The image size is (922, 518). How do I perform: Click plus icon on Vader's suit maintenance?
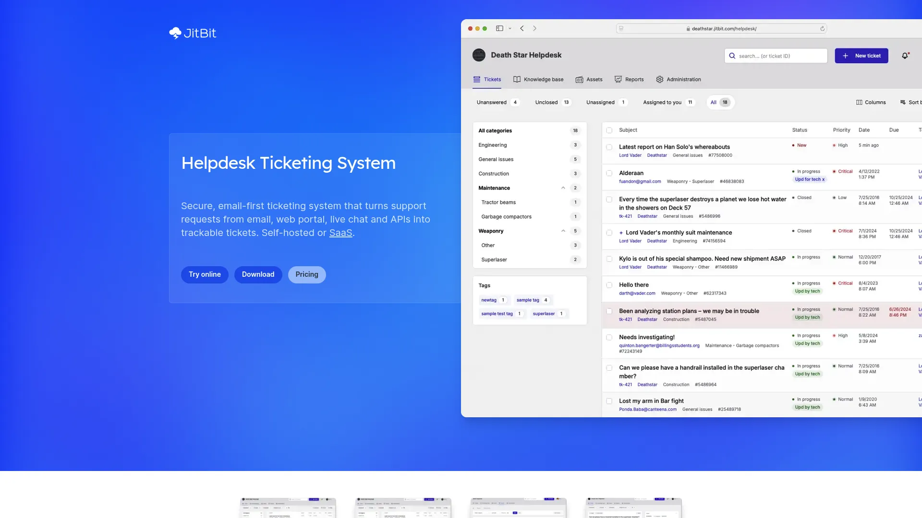tap(621, 233)
